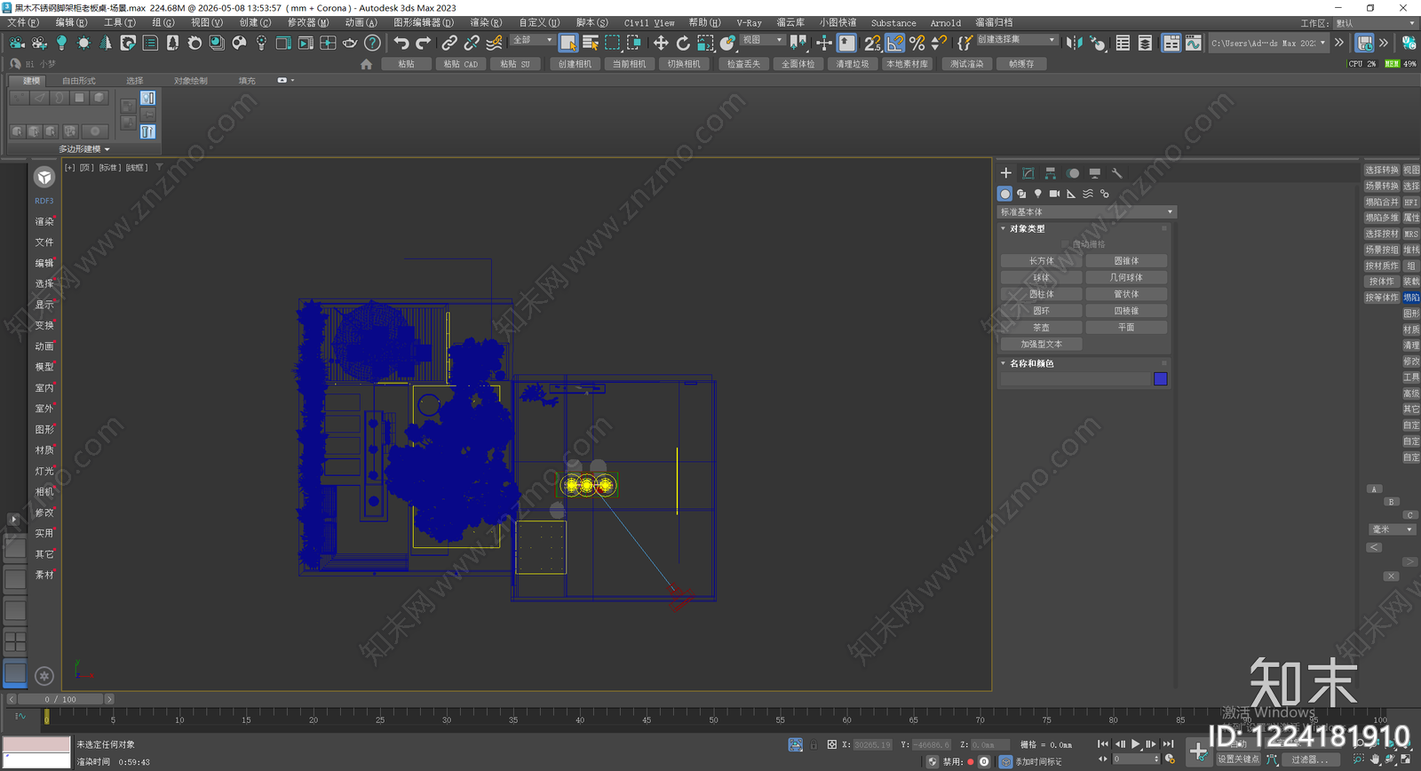Open the Arnold menu
This screenshot has width=1421, height=771.
pos(945,23)
